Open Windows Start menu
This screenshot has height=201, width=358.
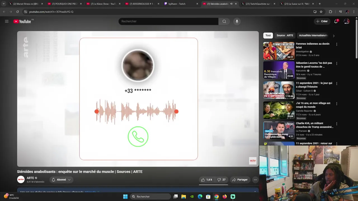point(125,197)
